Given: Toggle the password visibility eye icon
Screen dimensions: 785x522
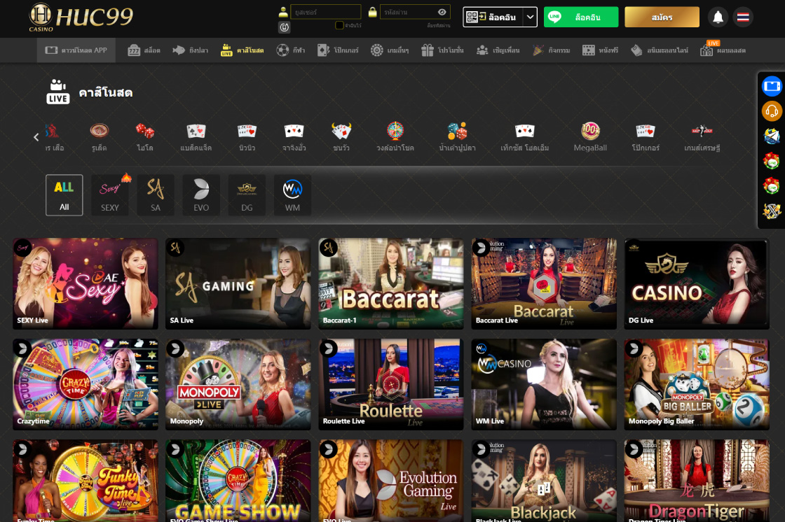Looking at the screenshot, I should (442, 12).
